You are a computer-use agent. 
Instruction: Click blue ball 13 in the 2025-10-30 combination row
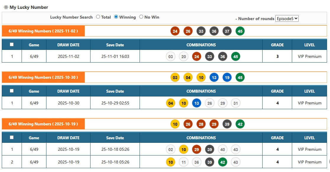click(x=197, y=103)
